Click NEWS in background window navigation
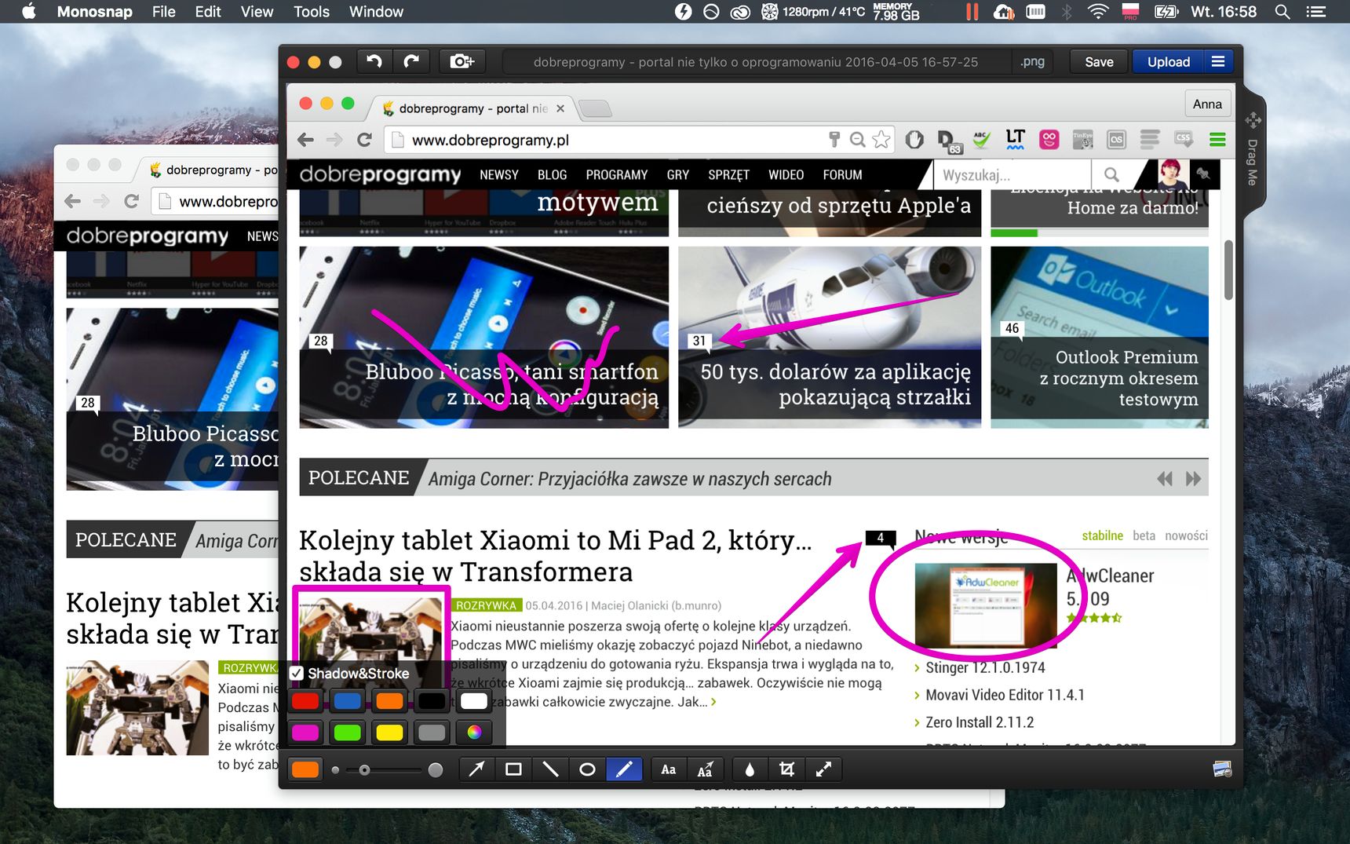Viewport: 1350px width, 844px height. pyautogui.click(x=262, y=236)
